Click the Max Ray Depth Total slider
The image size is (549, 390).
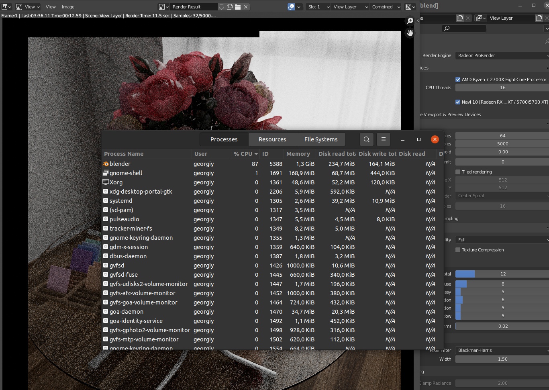502,274
